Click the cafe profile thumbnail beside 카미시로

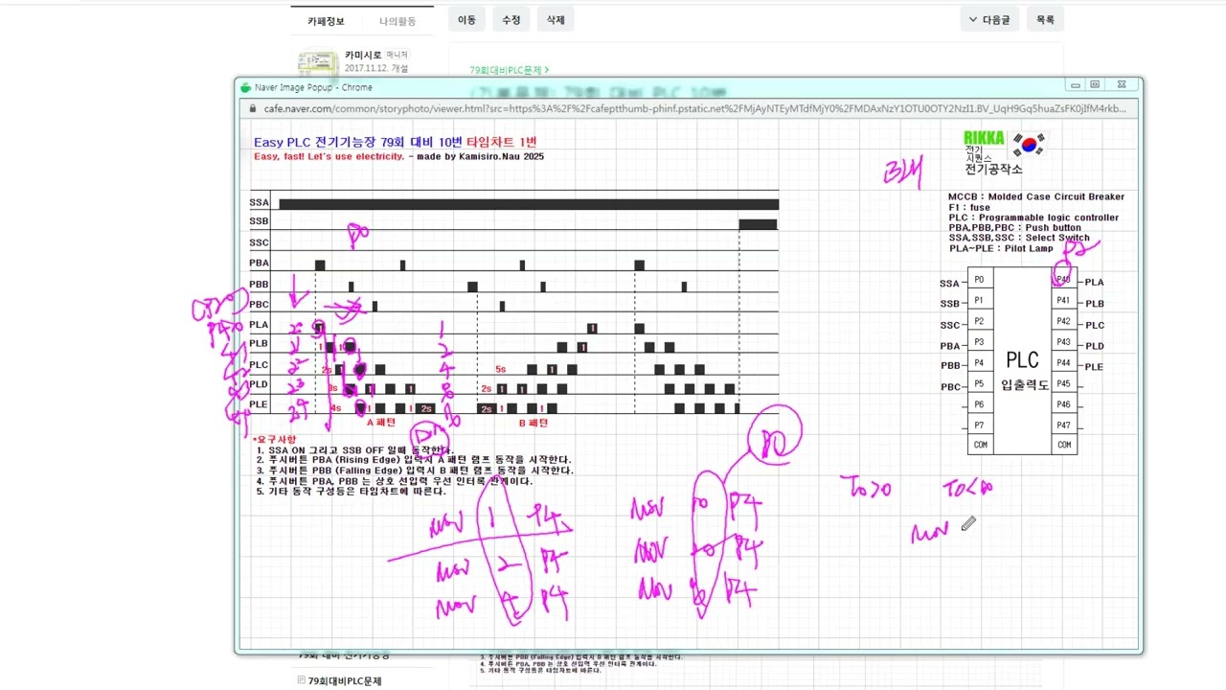(317, 63)
